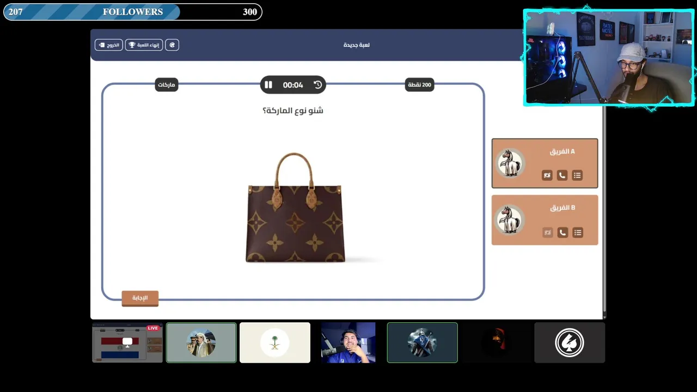Click Team B's horse avatar
This screenshot has height=392, width=697.
pyautogui.click(x=510, y=220)
